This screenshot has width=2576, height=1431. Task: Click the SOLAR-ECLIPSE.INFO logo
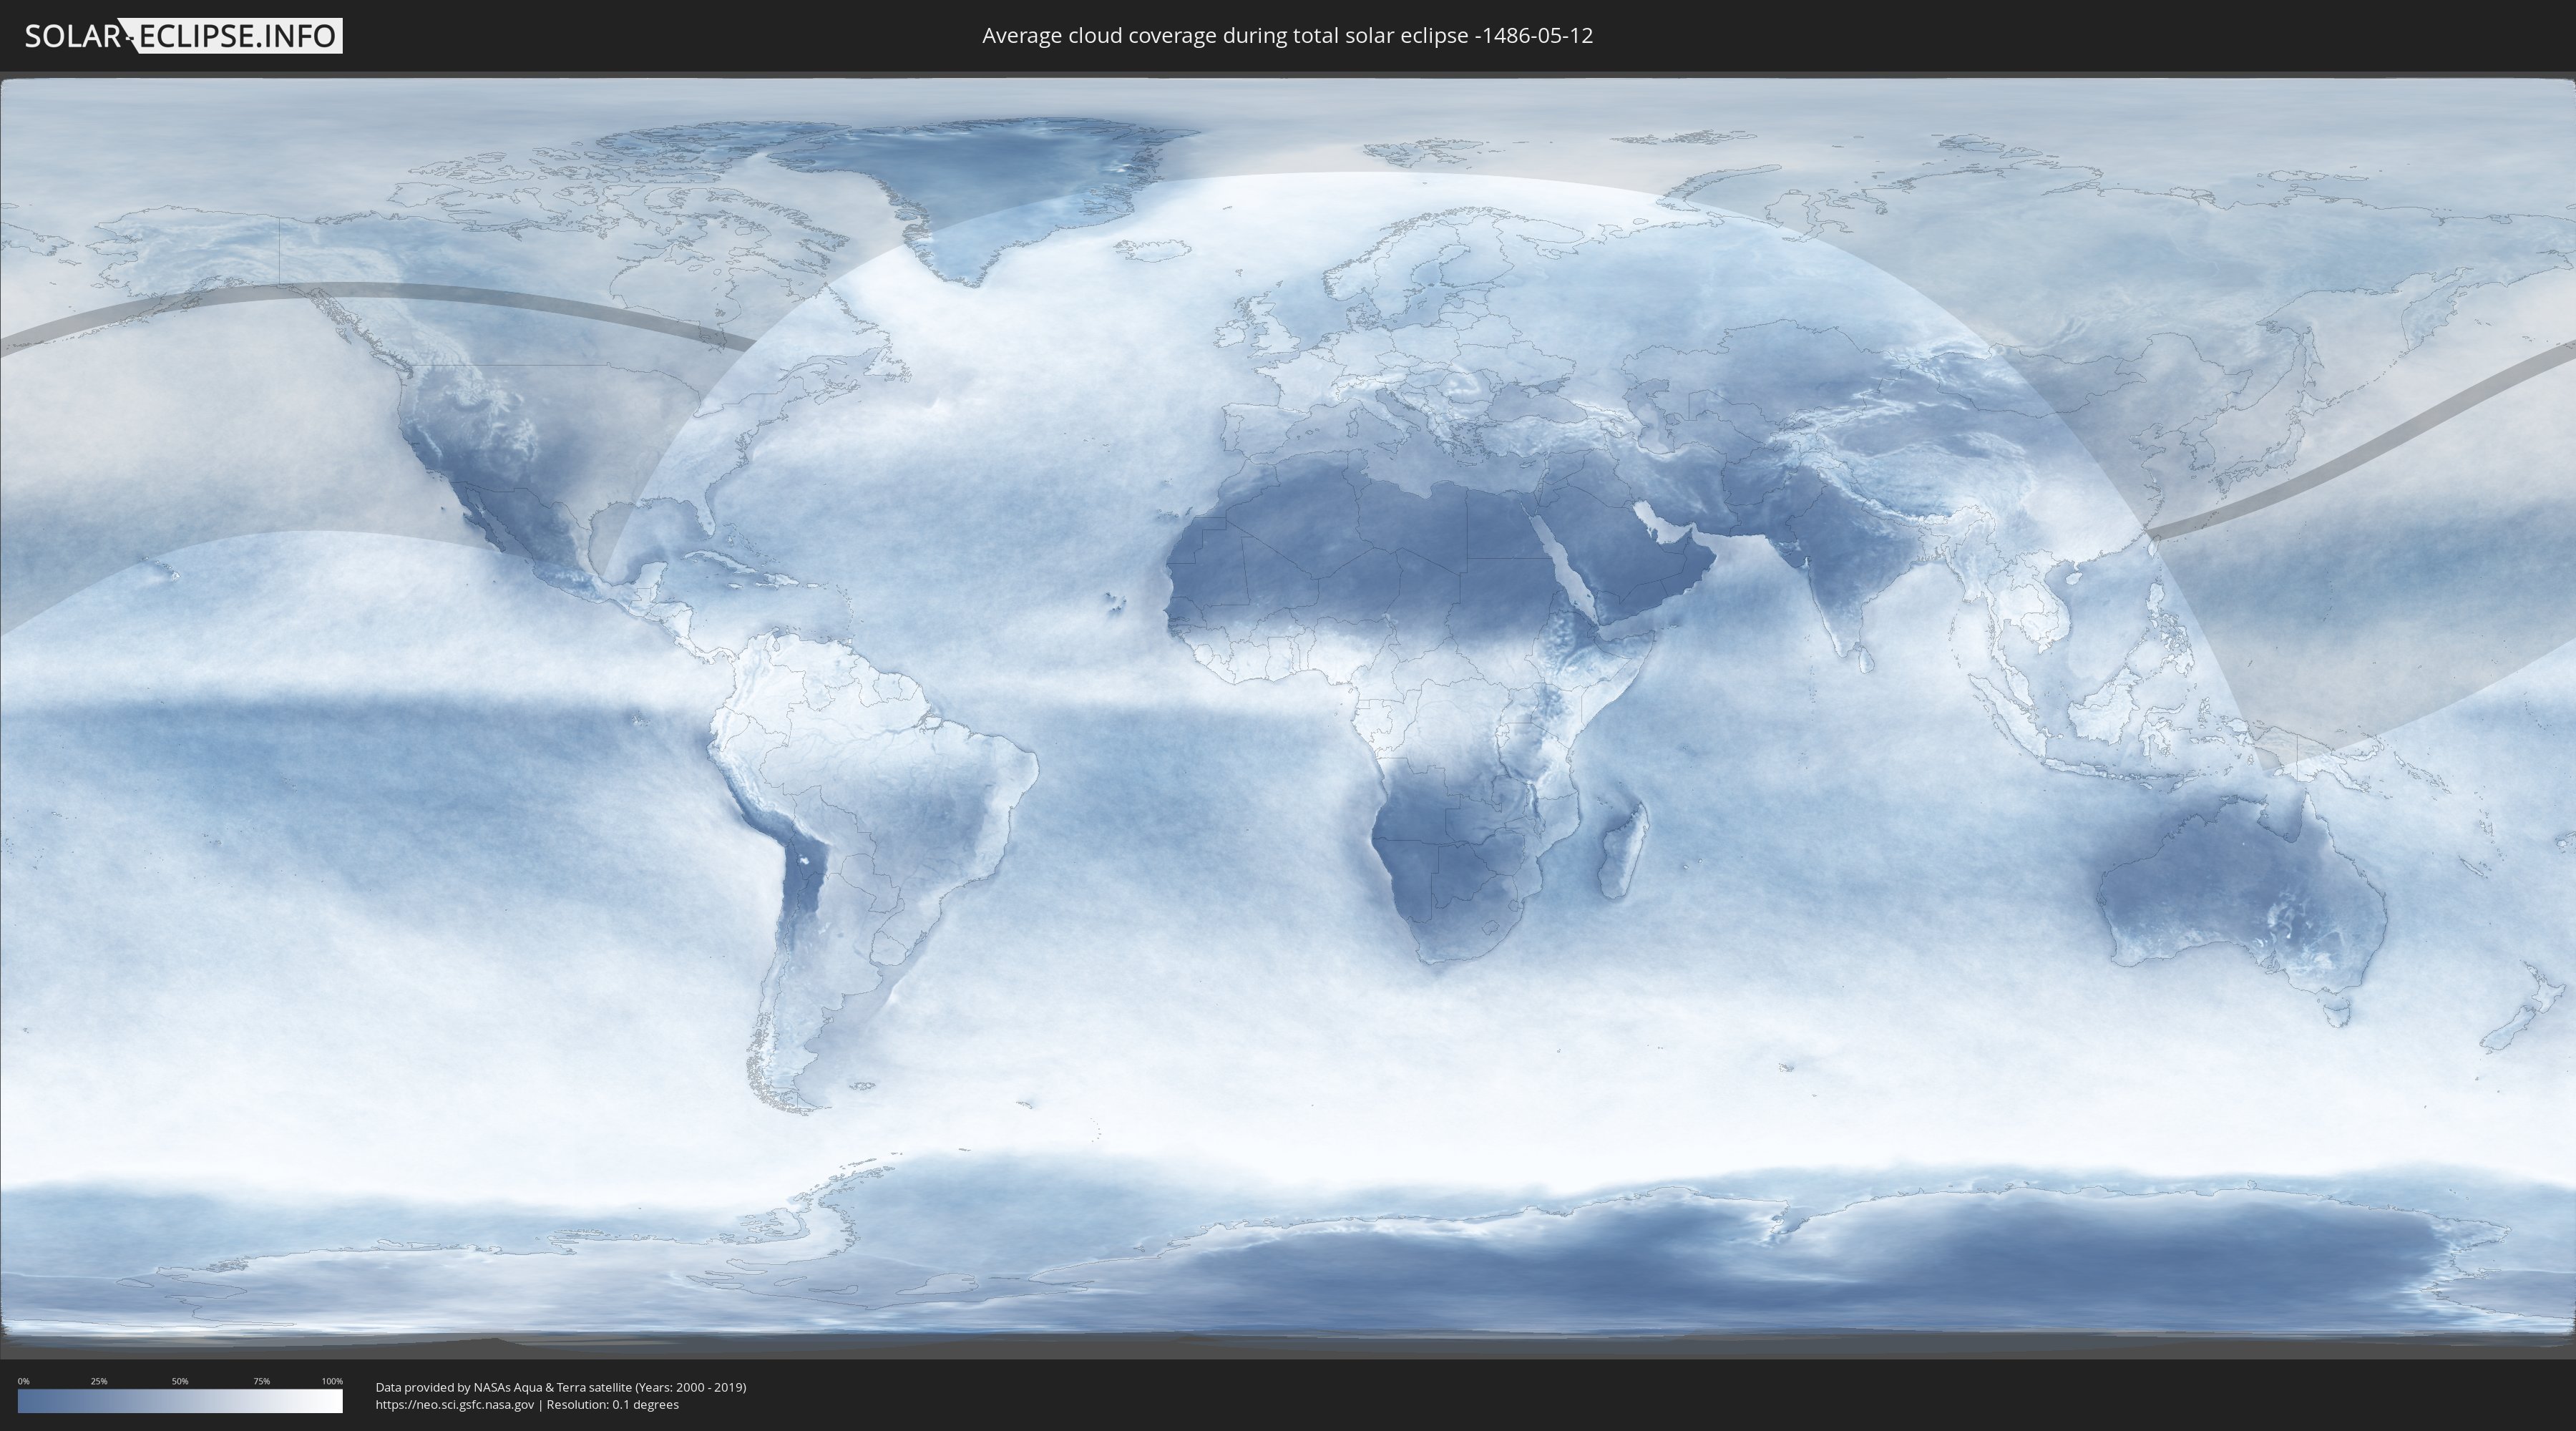[x=183, y=36]
